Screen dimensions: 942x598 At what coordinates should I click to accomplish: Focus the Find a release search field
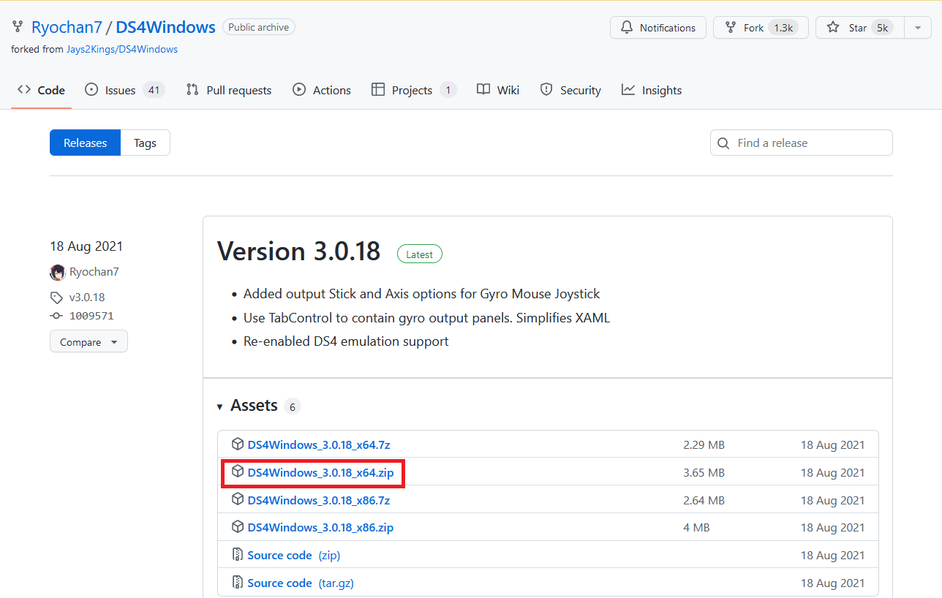[802, 143]
